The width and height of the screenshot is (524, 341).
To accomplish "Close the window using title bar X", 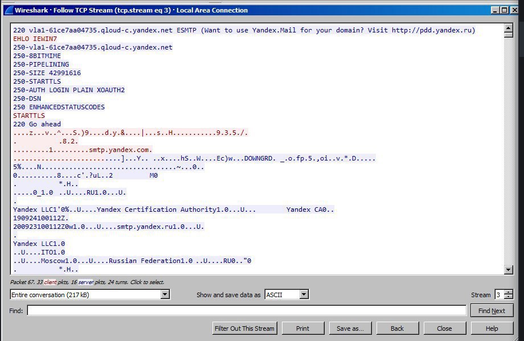I will (x=515, y=10).
